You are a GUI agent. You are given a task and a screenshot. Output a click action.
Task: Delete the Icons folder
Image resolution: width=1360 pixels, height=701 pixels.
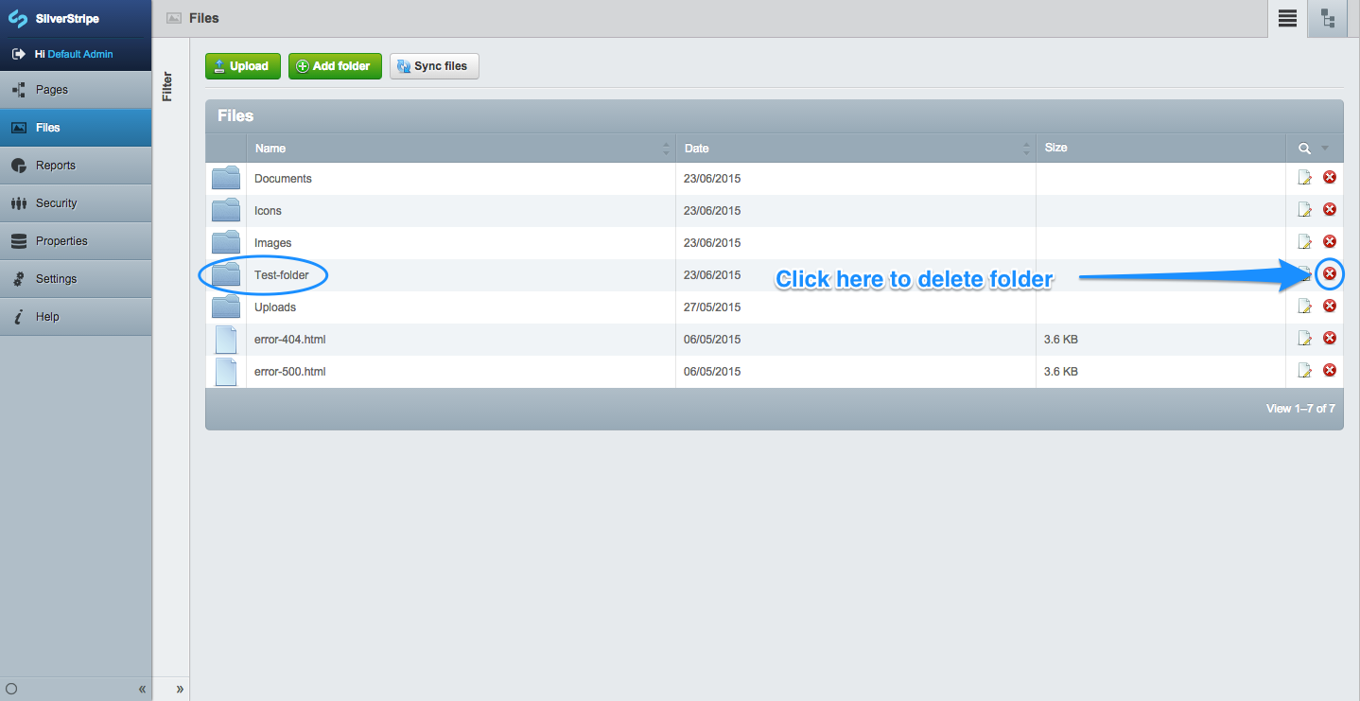click(1329, 210)
